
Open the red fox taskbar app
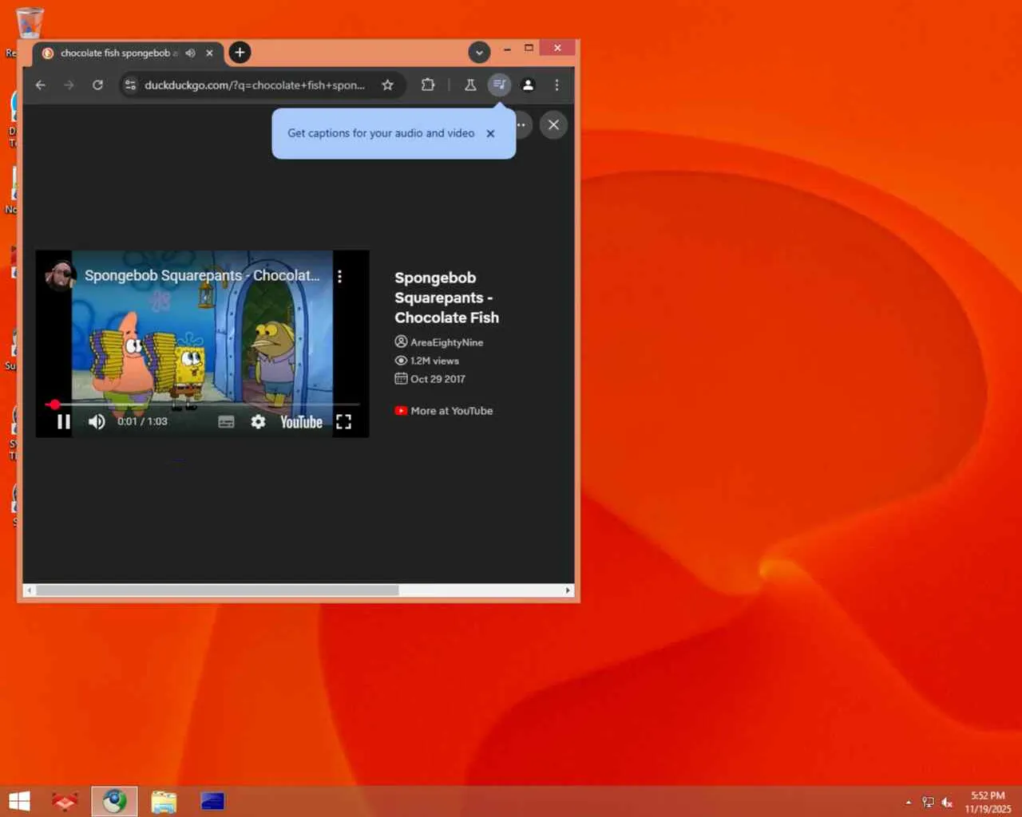point(65,801)
